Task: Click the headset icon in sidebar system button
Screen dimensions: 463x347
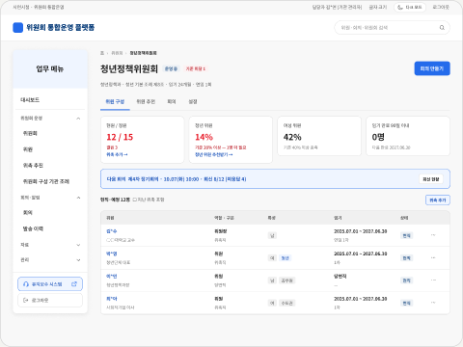Action: pyautogui.click(x=26, y=284)
